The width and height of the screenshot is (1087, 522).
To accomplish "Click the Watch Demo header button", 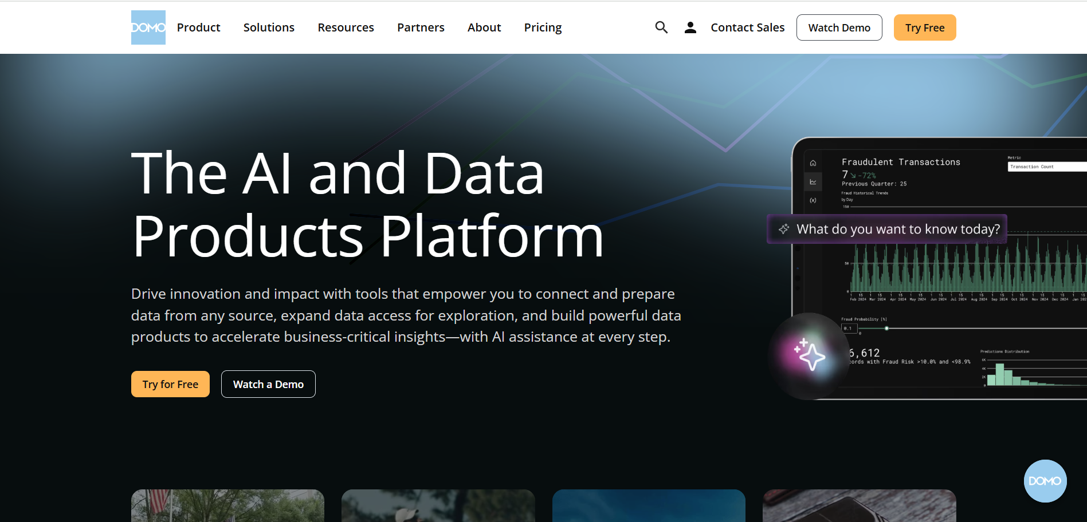I will tap(839, 27).
